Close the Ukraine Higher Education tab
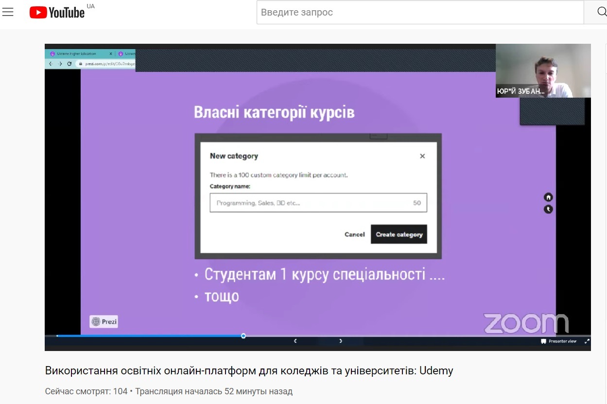This screenshot has width=607, height=404. point(111,53)
